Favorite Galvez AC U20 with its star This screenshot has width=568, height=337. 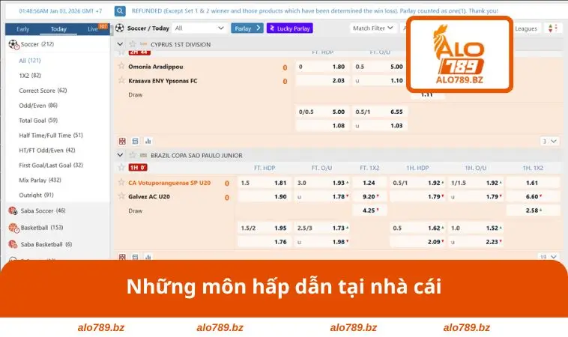pyautogui.click(x=121, y=196)
